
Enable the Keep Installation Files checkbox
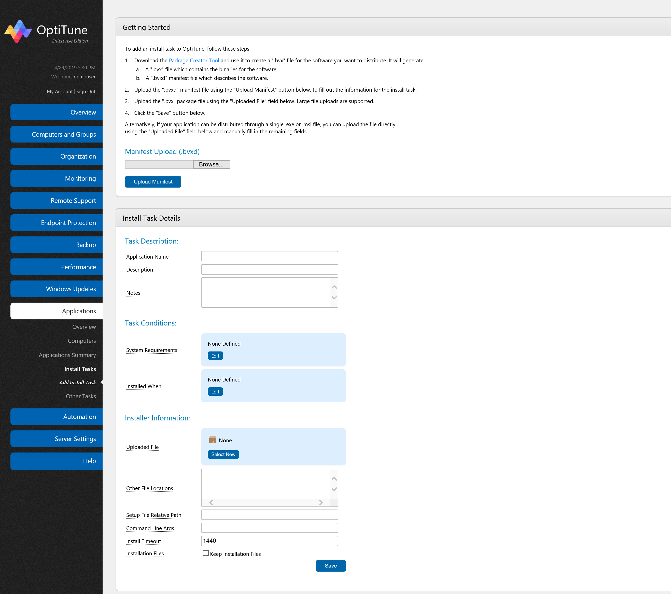[205, 553]
